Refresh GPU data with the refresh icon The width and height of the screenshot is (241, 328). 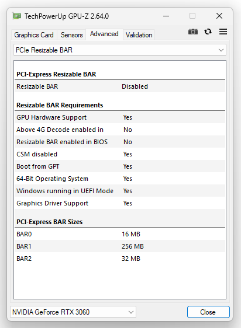(x=208, y=32)
